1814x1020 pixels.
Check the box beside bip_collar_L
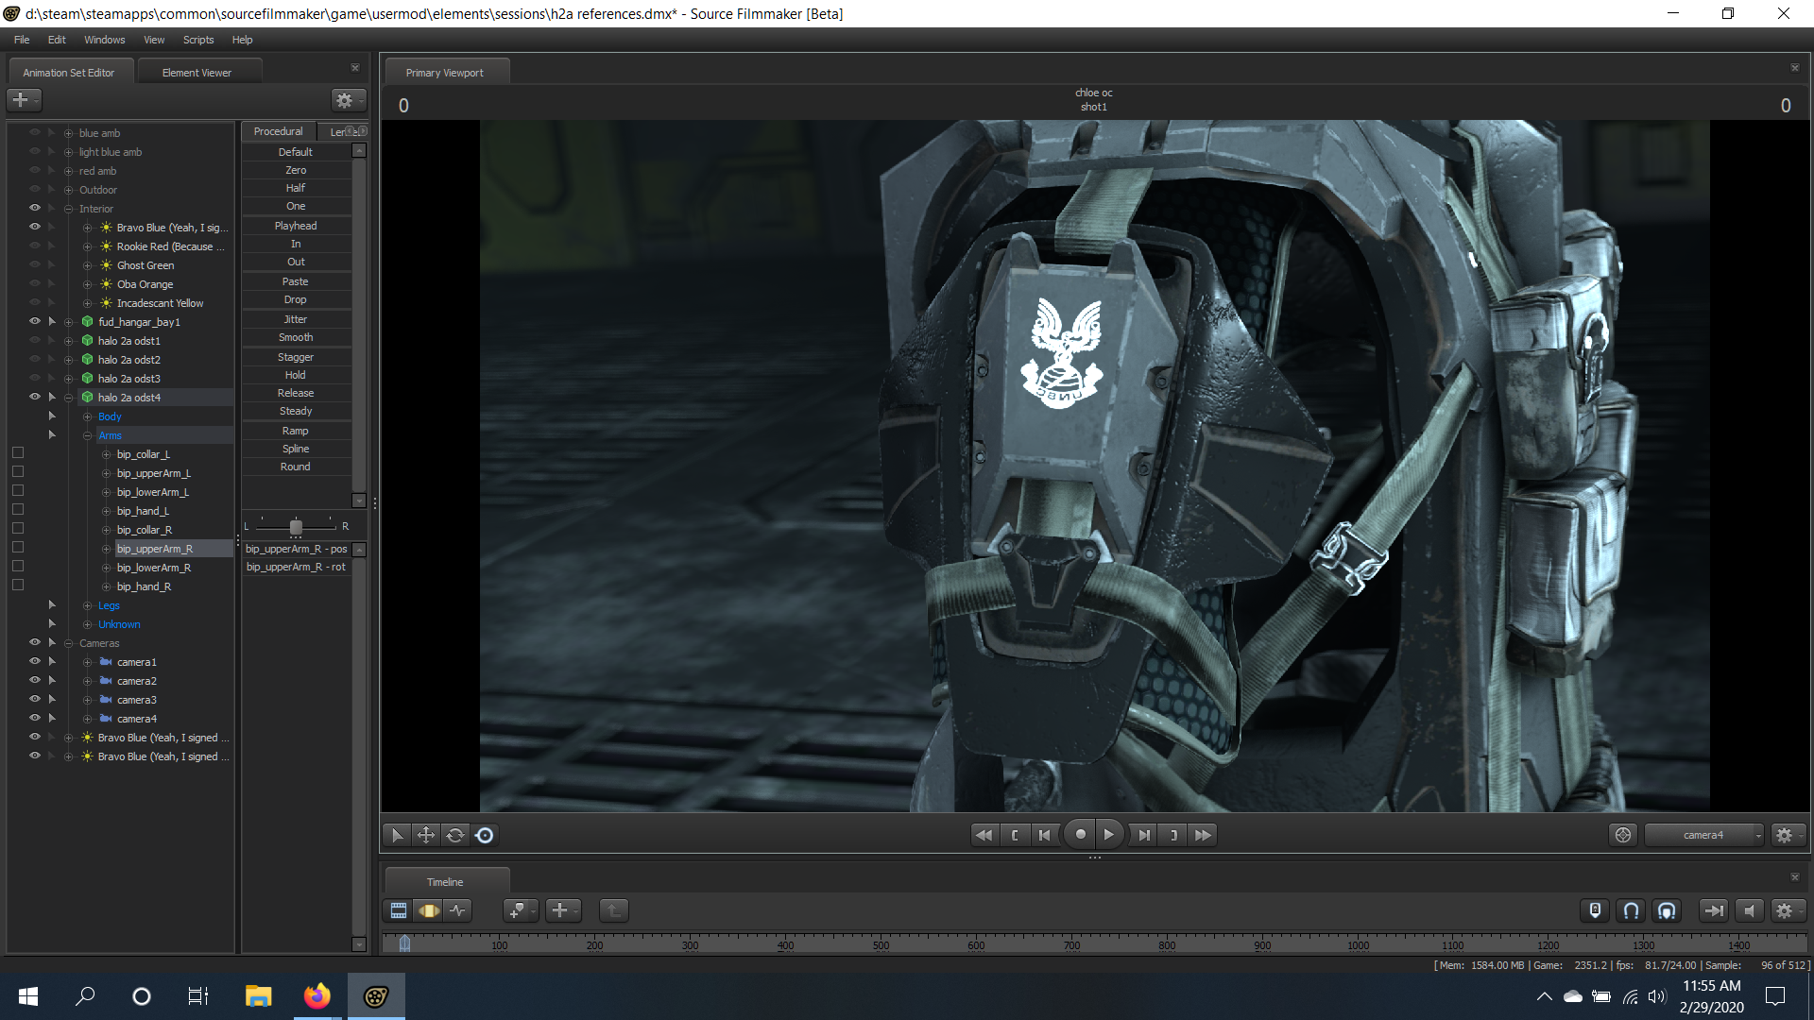click(x=18, y=453)
